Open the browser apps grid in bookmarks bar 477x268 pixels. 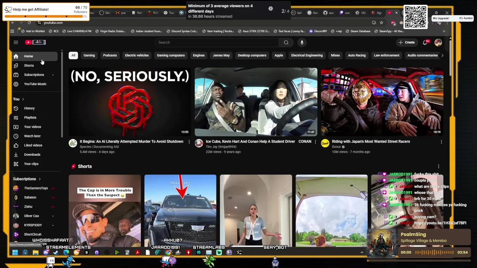coord(12,31)
